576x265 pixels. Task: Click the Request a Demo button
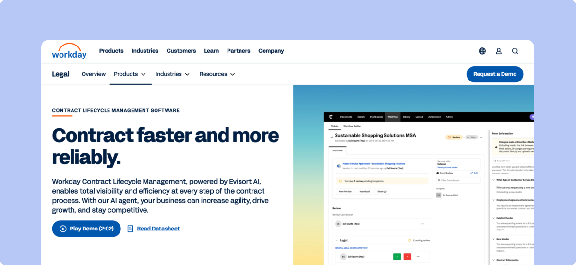pyautogui.click(x=495, y=74)
